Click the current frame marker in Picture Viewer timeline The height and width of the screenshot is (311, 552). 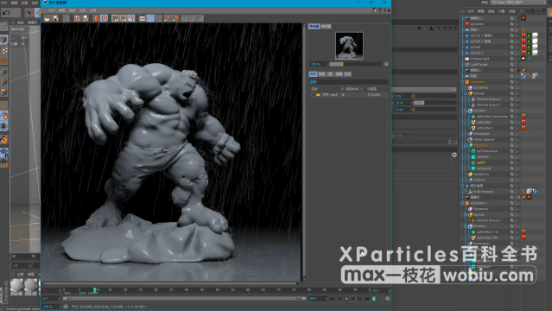[95, 290]
